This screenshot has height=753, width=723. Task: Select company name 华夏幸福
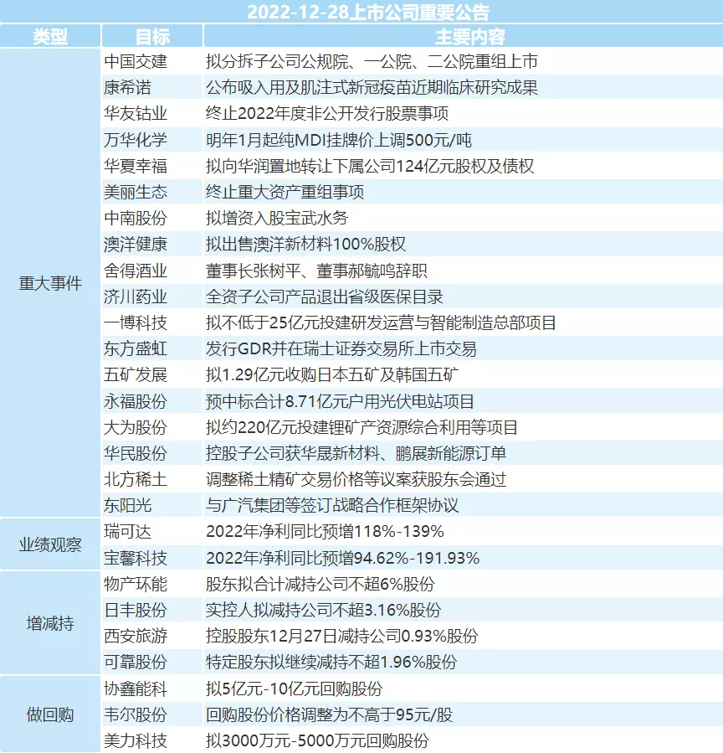[136, 166]
